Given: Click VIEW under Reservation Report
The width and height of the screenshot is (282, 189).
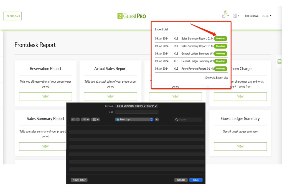Looking at the screenshot, I should pos(45,96).
